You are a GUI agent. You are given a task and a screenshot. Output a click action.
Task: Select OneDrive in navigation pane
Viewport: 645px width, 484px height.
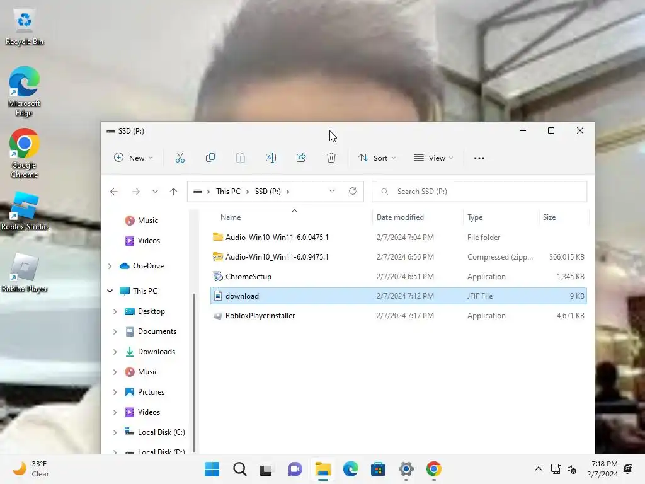click(x=142, y=266)
